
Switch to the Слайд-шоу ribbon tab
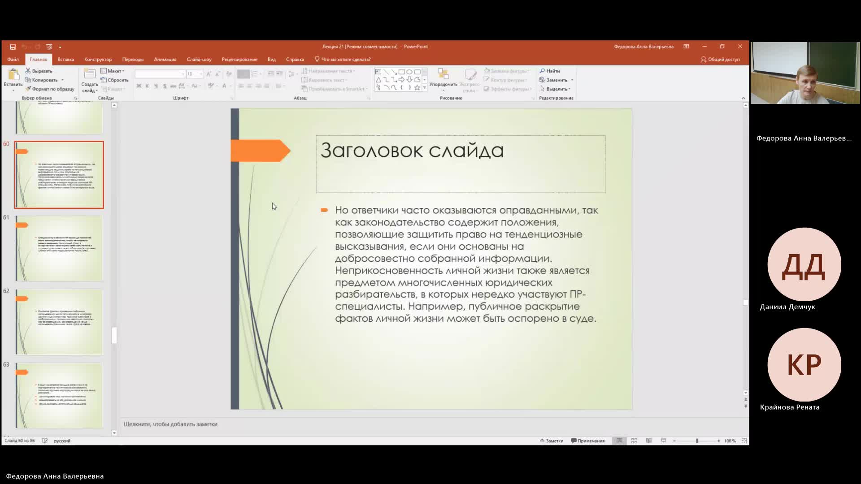click(199, 59)
